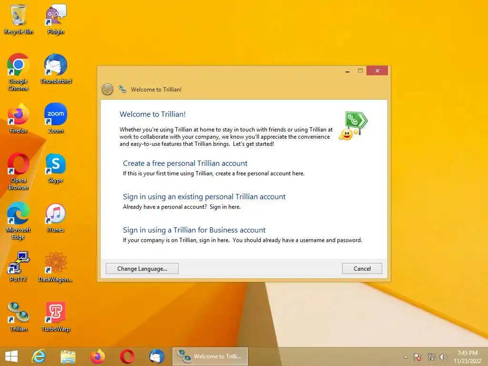
Task: Close the Trillian welcome window
Action: click(377, 71)
